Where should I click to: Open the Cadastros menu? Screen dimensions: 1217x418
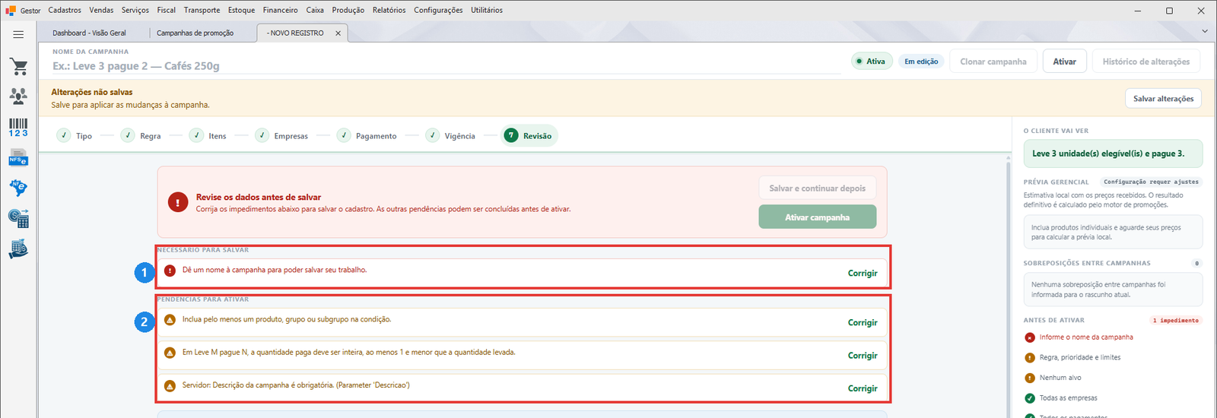pyautogui.click(x=65, y=11)
